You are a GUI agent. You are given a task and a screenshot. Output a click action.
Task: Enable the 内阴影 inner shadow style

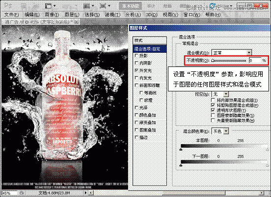pyautogui.click(x=136, y=63)
